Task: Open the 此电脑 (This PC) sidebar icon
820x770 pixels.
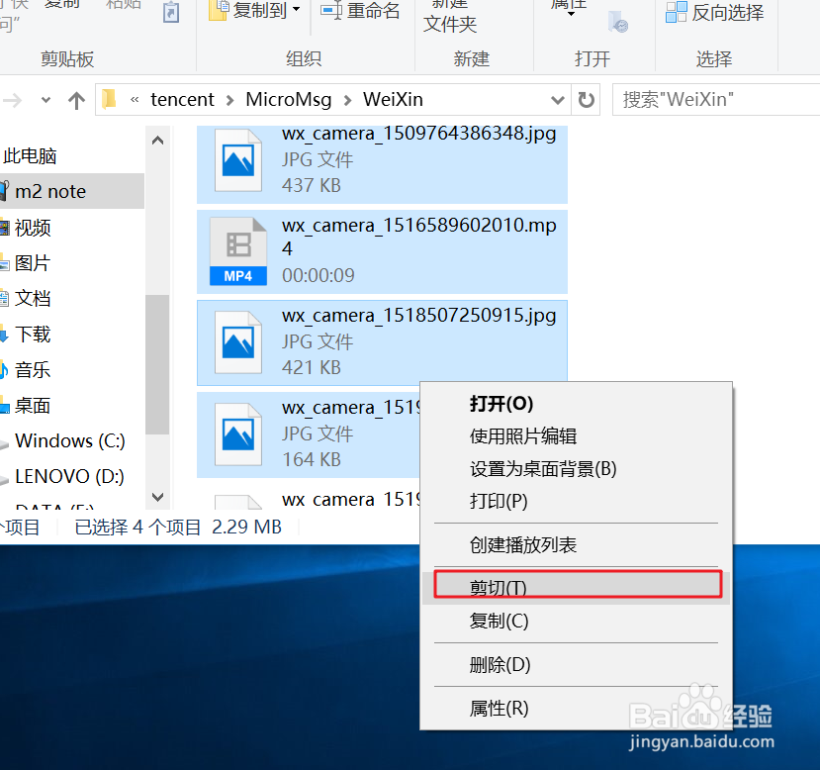Action: pos(31,155)
